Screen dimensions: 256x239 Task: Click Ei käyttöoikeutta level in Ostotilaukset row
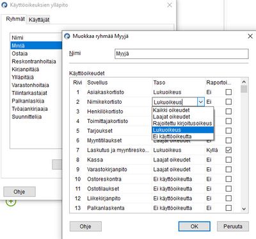(173, 189)
